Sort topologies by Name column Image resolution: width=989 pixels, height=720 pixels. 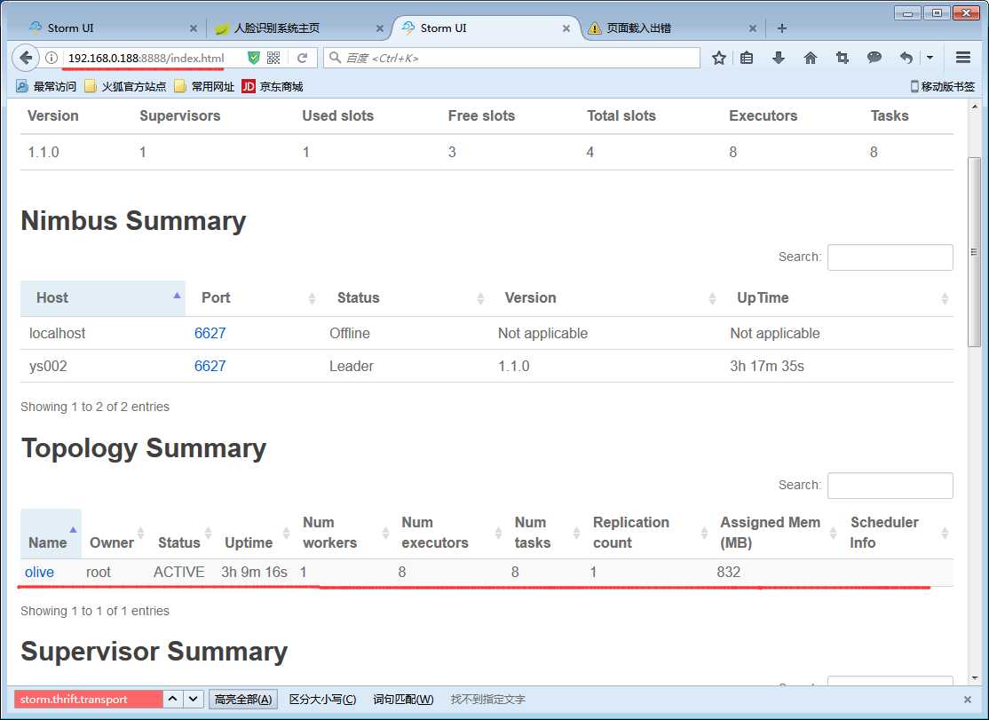[51, 534]
